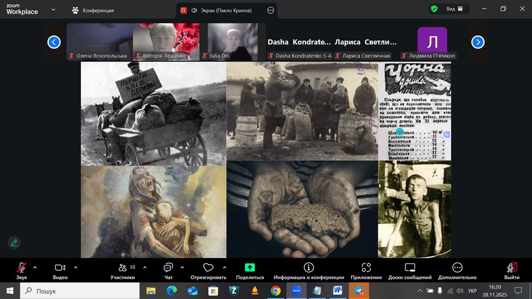The width and height of the screenshot is (532, 299).
Task: Open the Вид view layout menu
Action: point(456,9)
